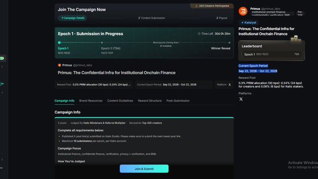Click the Pre-TGE tag in right panel
This screenshot has height=179, width=318.
pyautogui.click(x=300, y=14)
